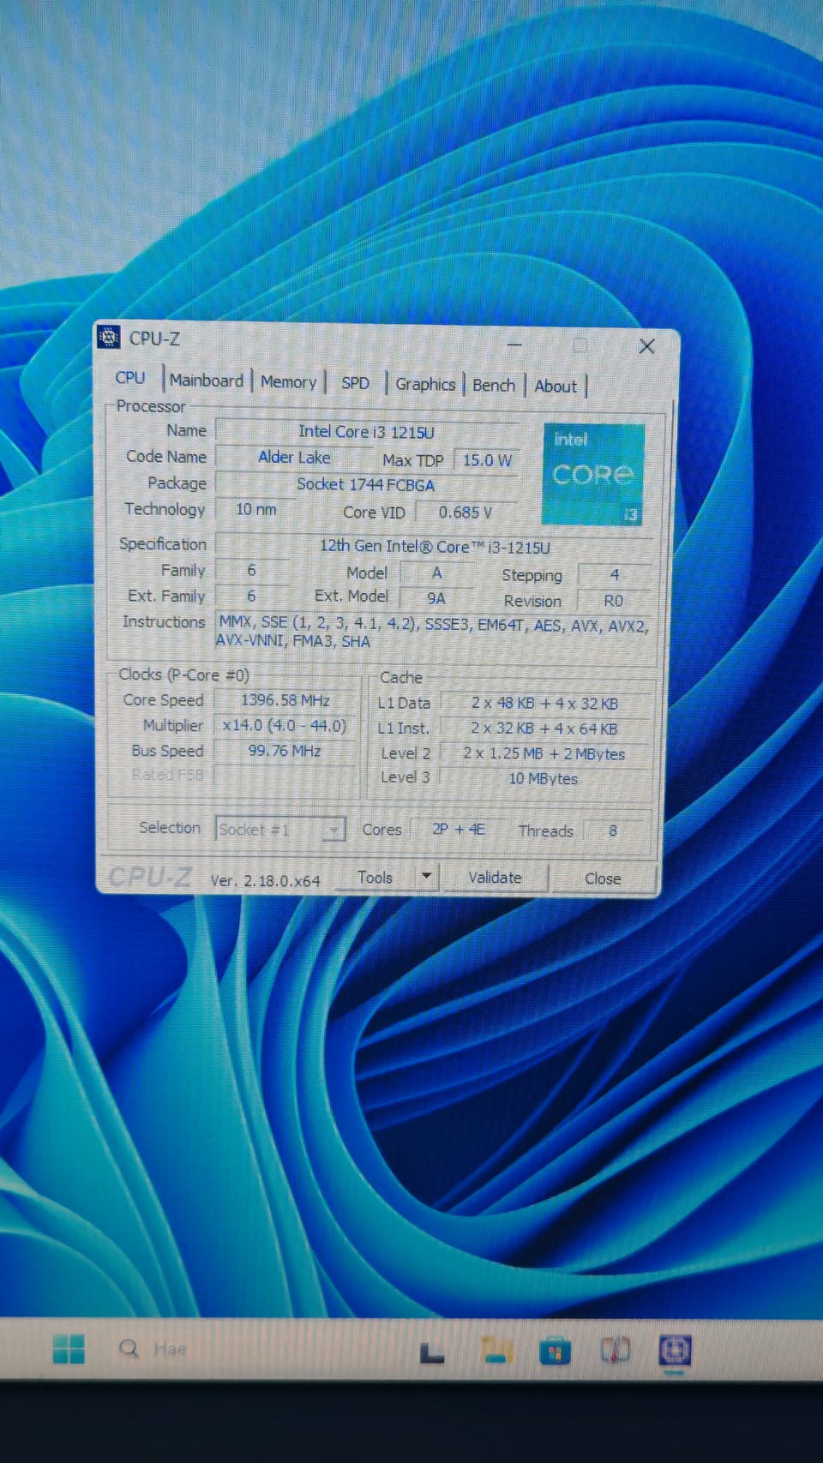The width and height of the screenshot is (823, 1463).
Task: Click the core speed '1396.58 MHz'
Action: tap(285, 700)
